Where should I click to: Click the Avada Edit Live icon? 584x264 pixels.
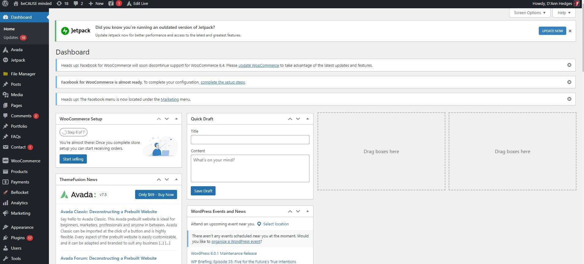click(137, 4)
